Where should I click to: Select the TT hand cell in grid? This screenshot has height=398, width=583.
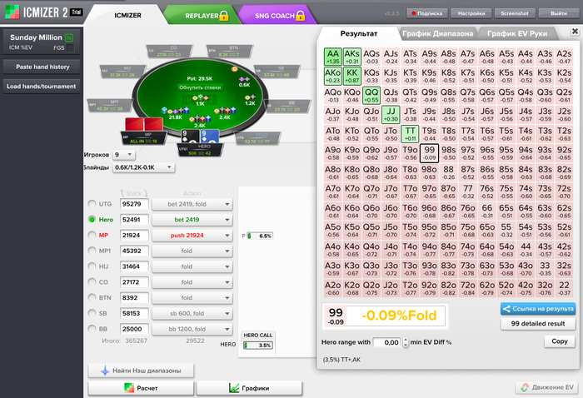(x=410, y=134)
